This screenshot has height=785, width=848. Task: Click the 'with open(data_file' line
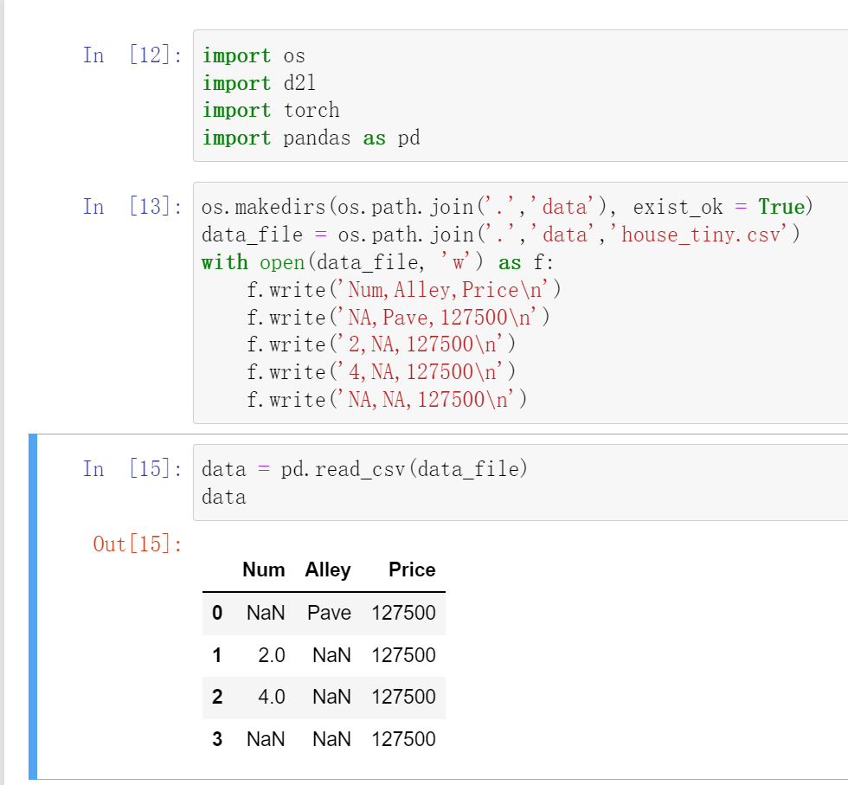[377, 262]
